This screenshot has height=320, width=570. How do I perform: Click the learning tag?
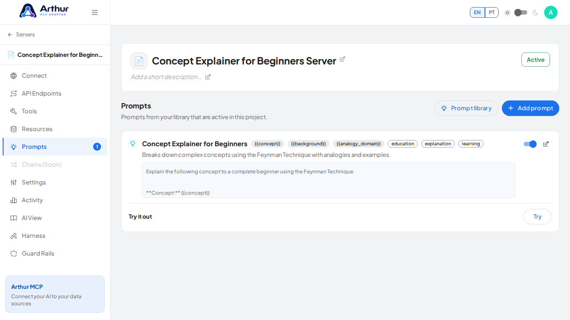pos(471,144)
